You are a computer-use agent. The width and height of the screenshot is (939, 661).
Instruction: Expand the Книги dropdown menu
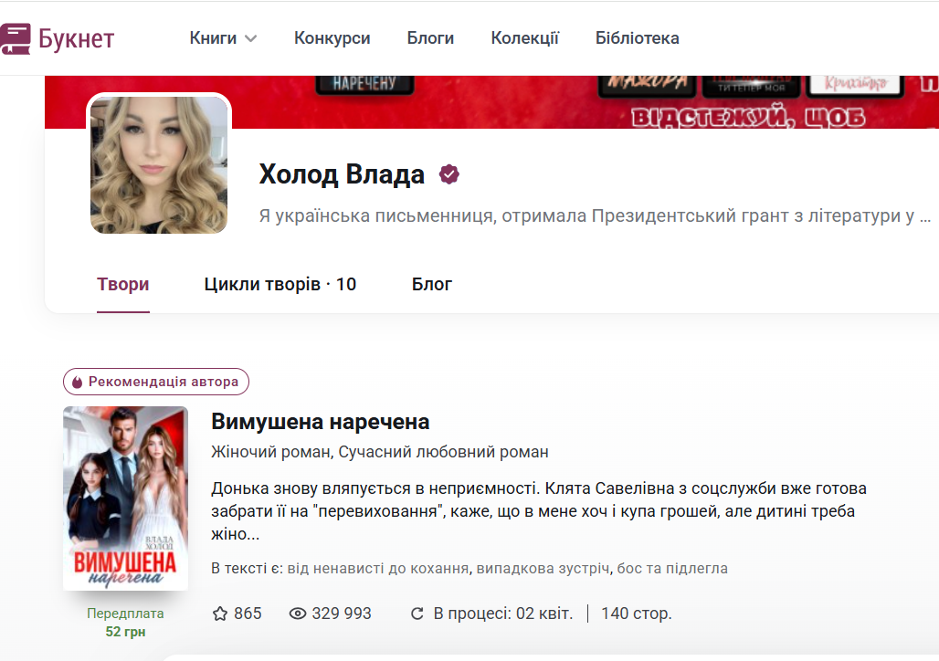pos(223,38)
